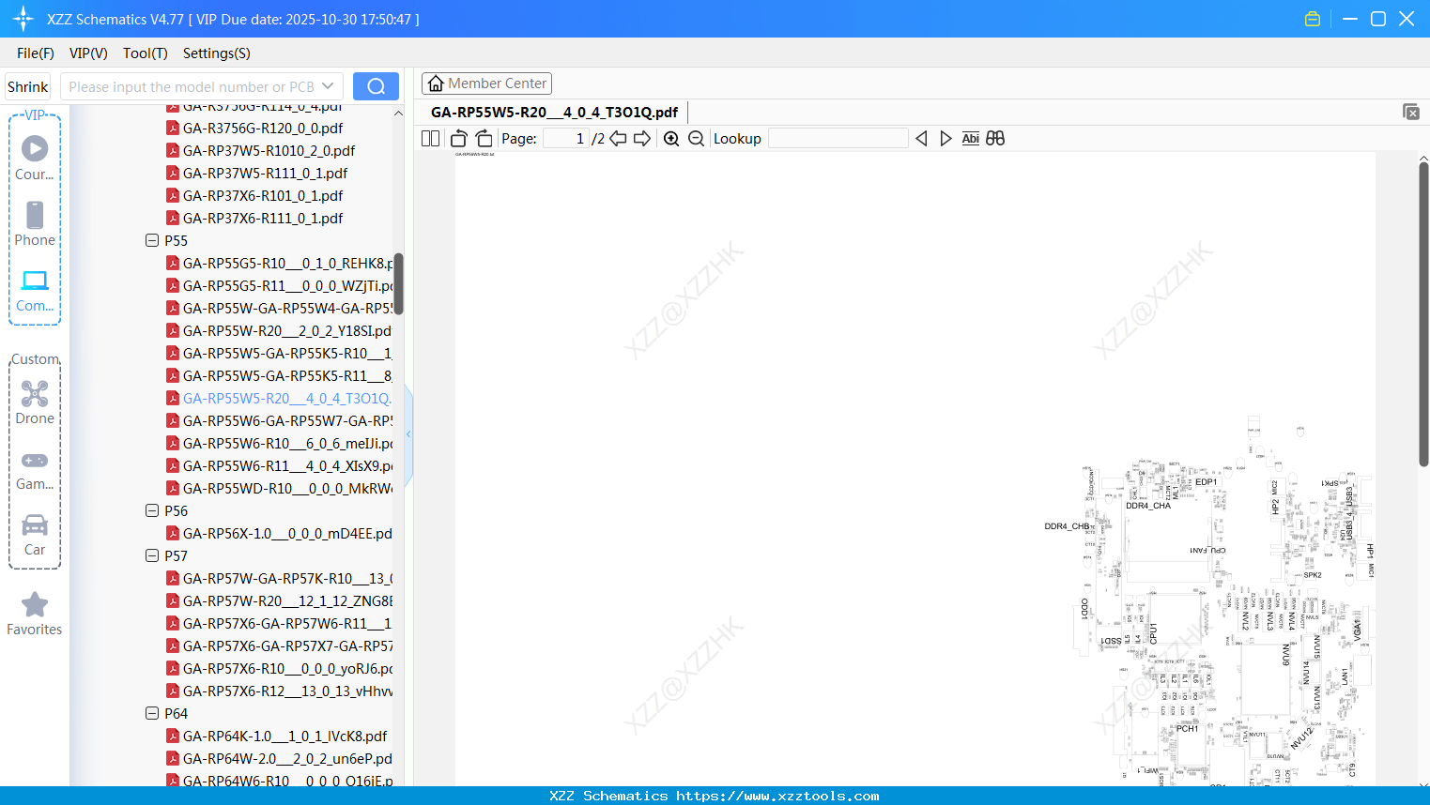Click the yellow VIP briefcase icon in title bar
The width and height of the screenshot is (1430, 805).
(1313, 19)
